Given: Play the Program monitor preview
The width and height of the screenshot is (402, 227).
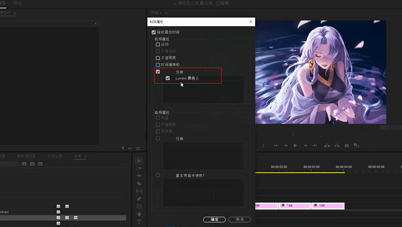Looking at the screenshot, I should pos(295,145).
